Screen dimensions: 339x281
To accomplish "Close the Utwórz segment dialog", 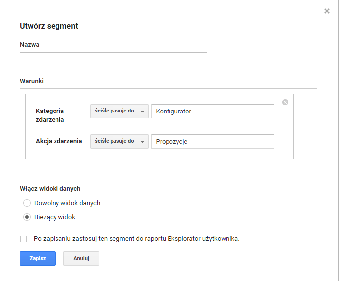I will (327, 11).
